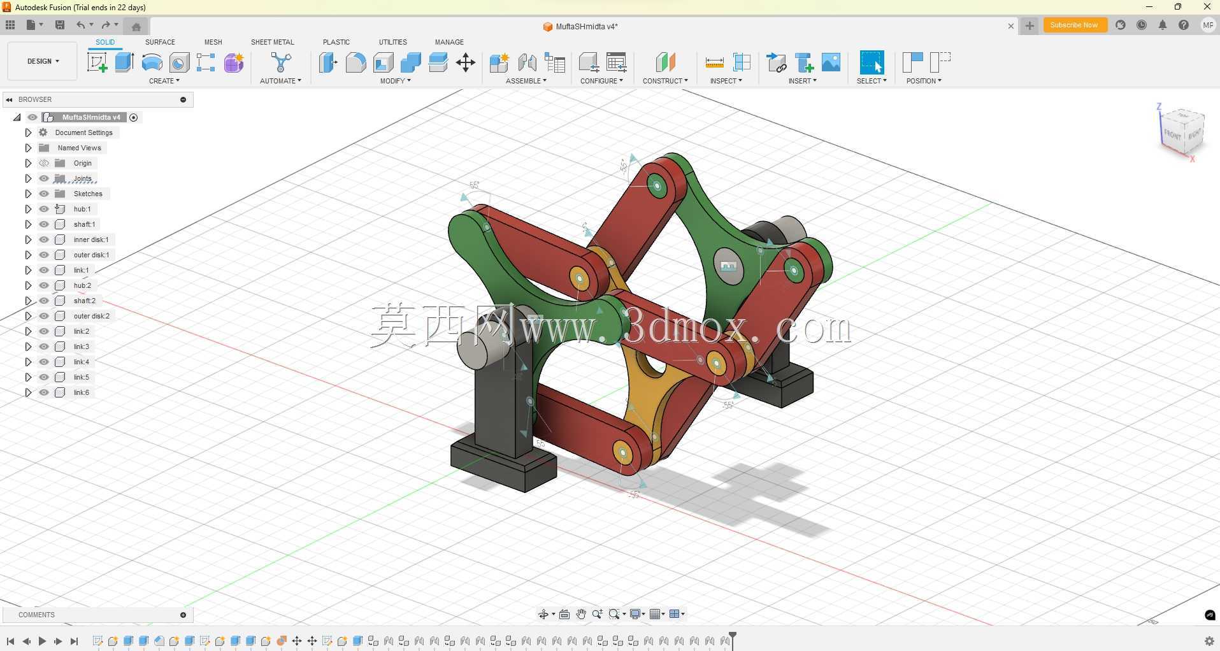Select the Combine tool

tap(410, 62)
